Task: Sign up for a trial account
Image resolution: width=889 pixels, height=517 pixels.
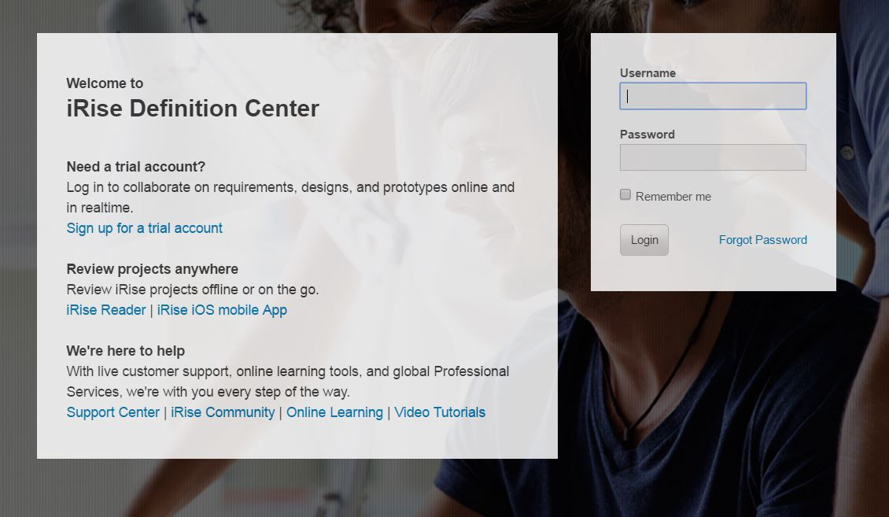Action: (x=145, y=228)
